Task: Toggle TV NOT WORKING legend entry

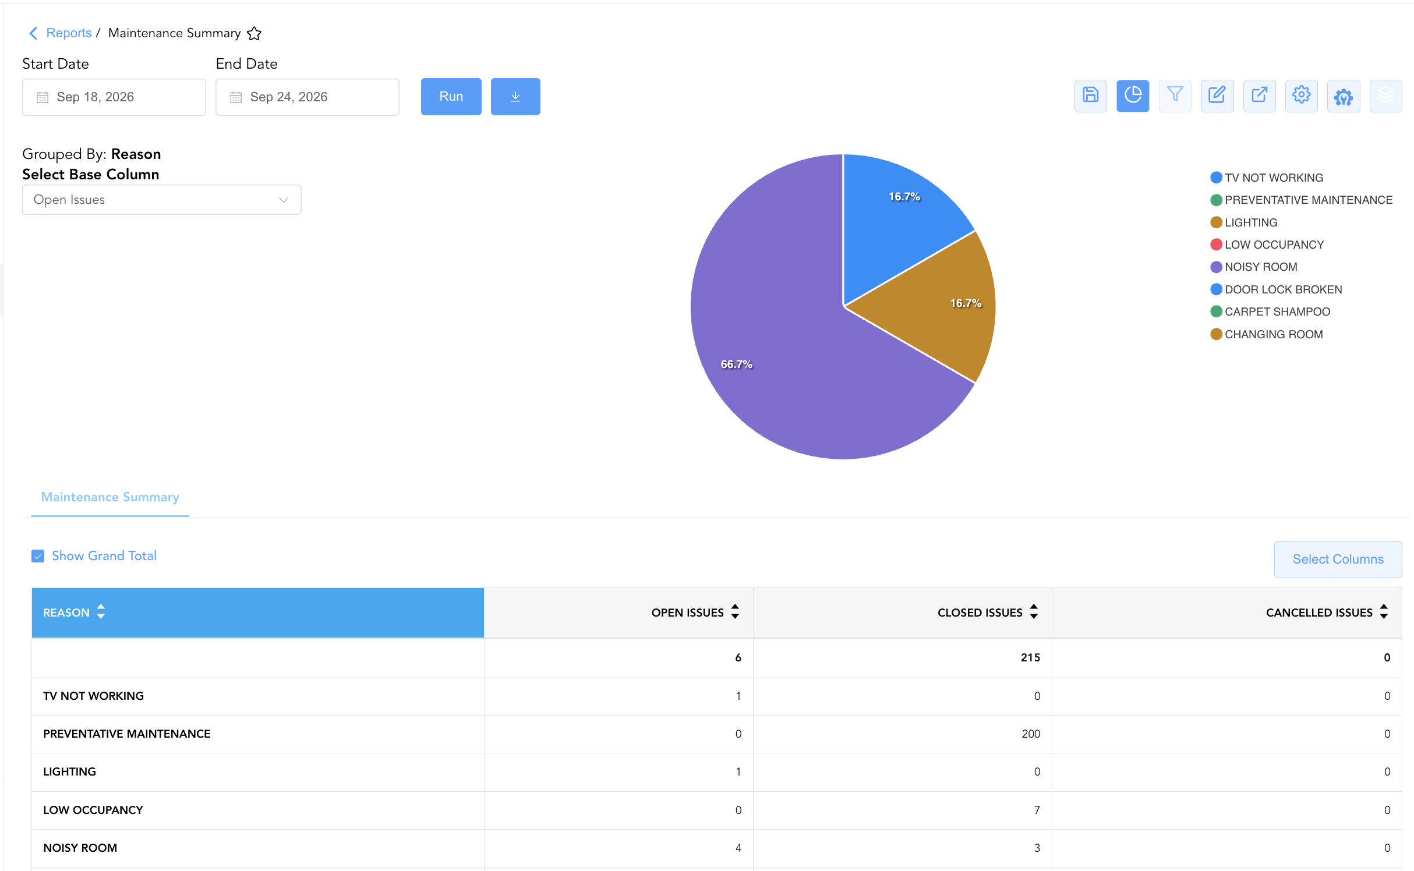Action: tap(1267, 178)
